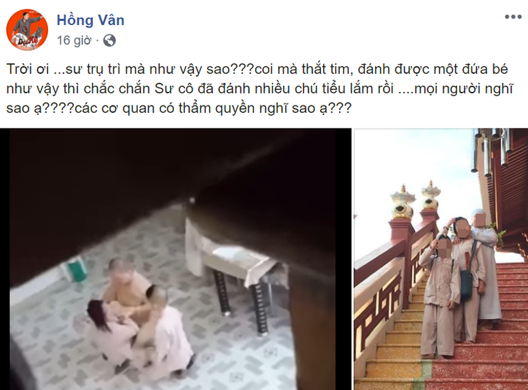Open the Hồng Vân profile name link
The width and height of the screenshot is (528, 390).
(x=91, y=20)
